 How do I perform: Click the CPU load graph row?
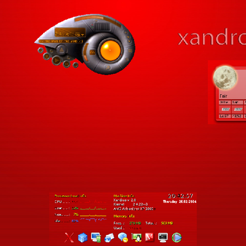point(81,202)
